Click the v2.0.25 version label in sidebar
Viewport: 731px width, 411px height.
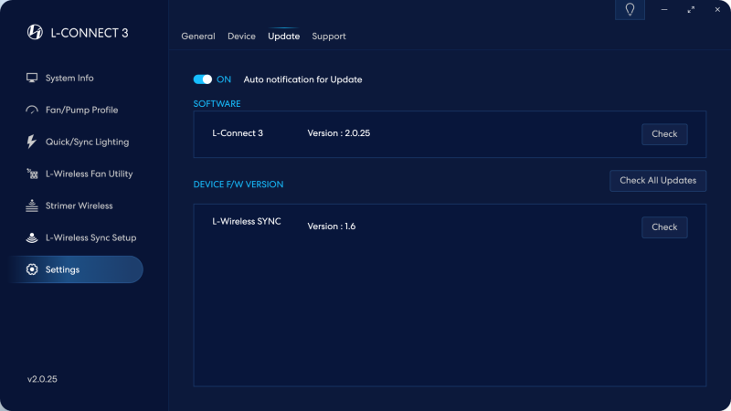click(x=42, y=379)
